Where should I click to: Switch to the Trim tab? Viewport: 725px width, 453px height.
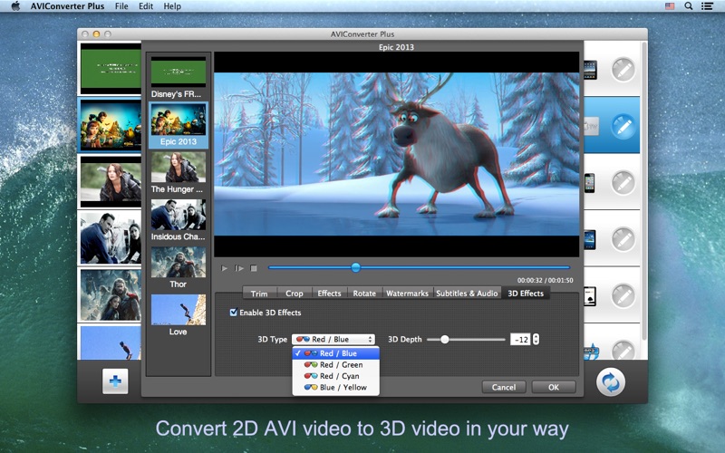click(259, 294)
